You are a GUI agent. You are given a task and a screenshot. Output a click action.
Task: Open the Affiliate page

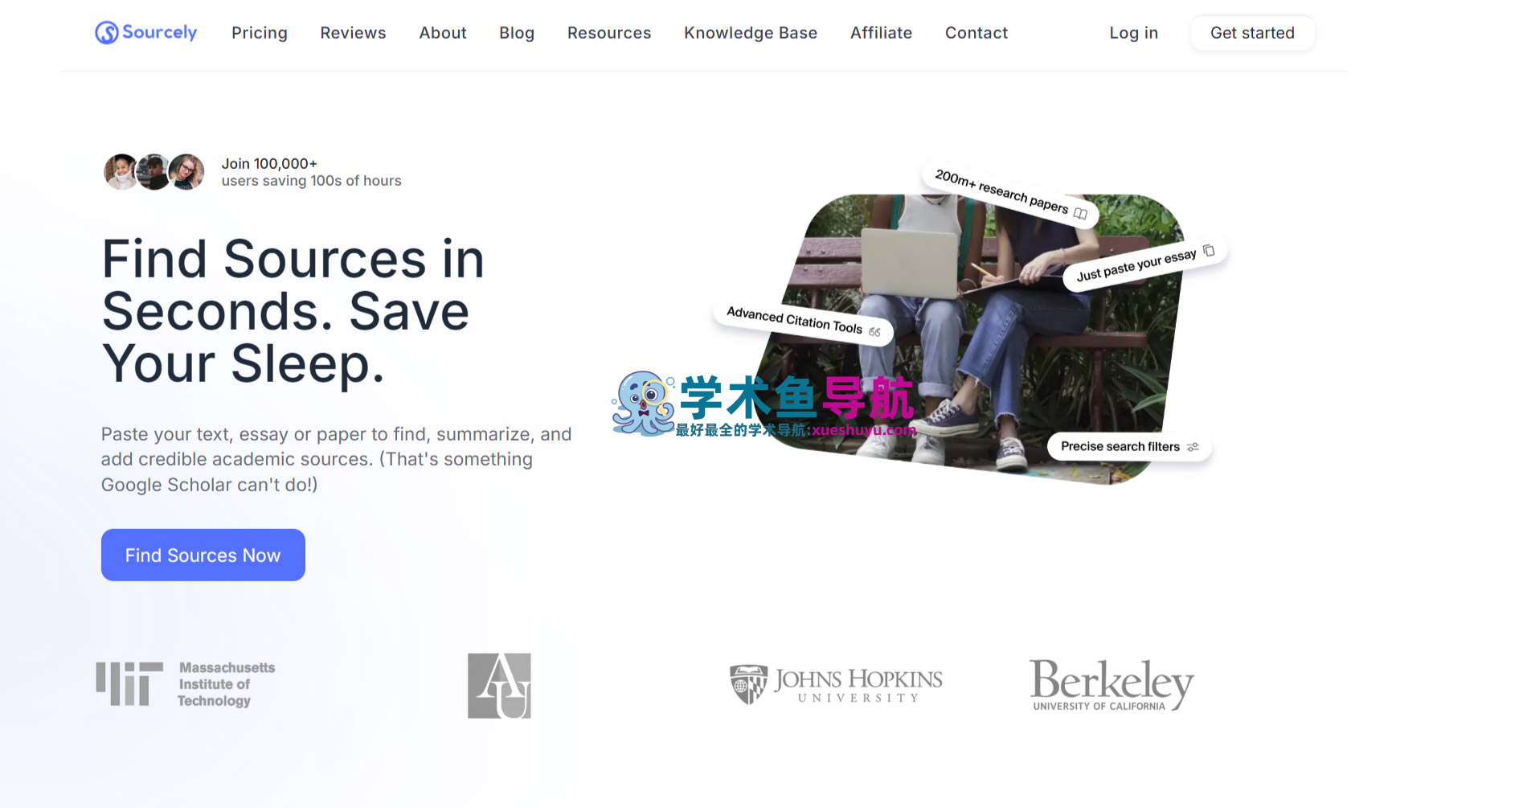[x=881, y=33]
